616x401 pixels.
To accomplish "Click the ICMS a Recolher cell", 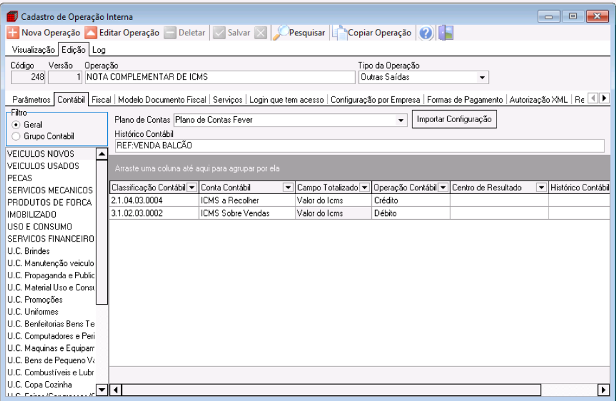I will point(247,201).
